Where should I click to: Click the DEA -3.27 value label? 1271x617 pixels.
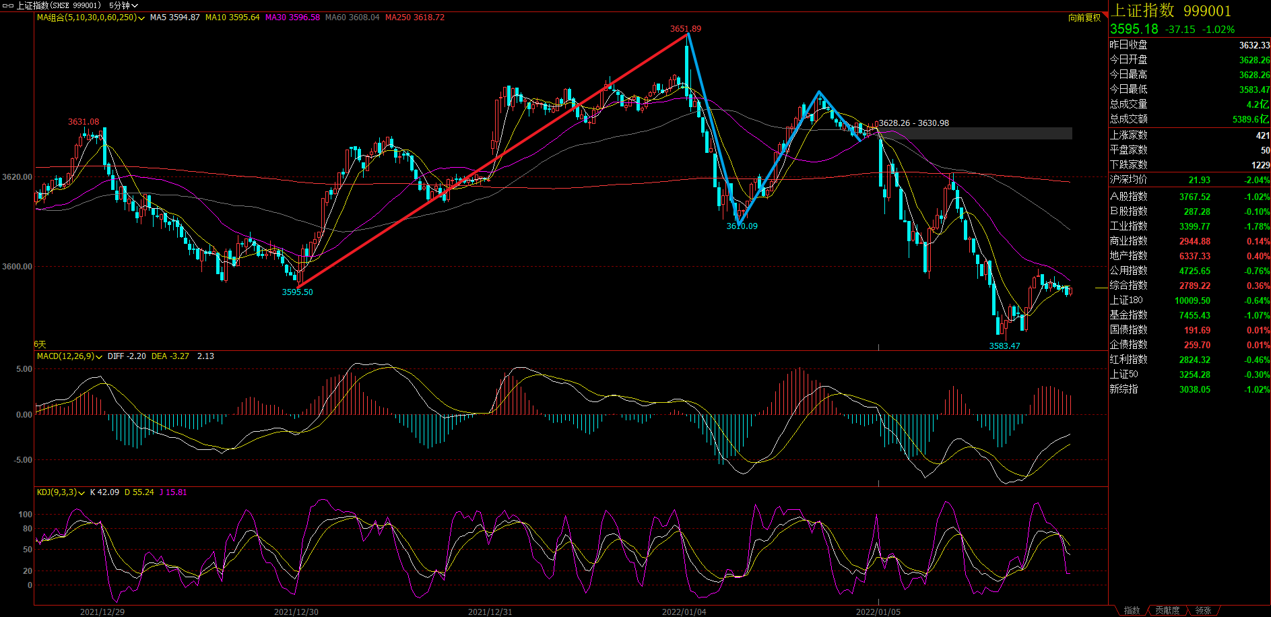pos(170,356)
